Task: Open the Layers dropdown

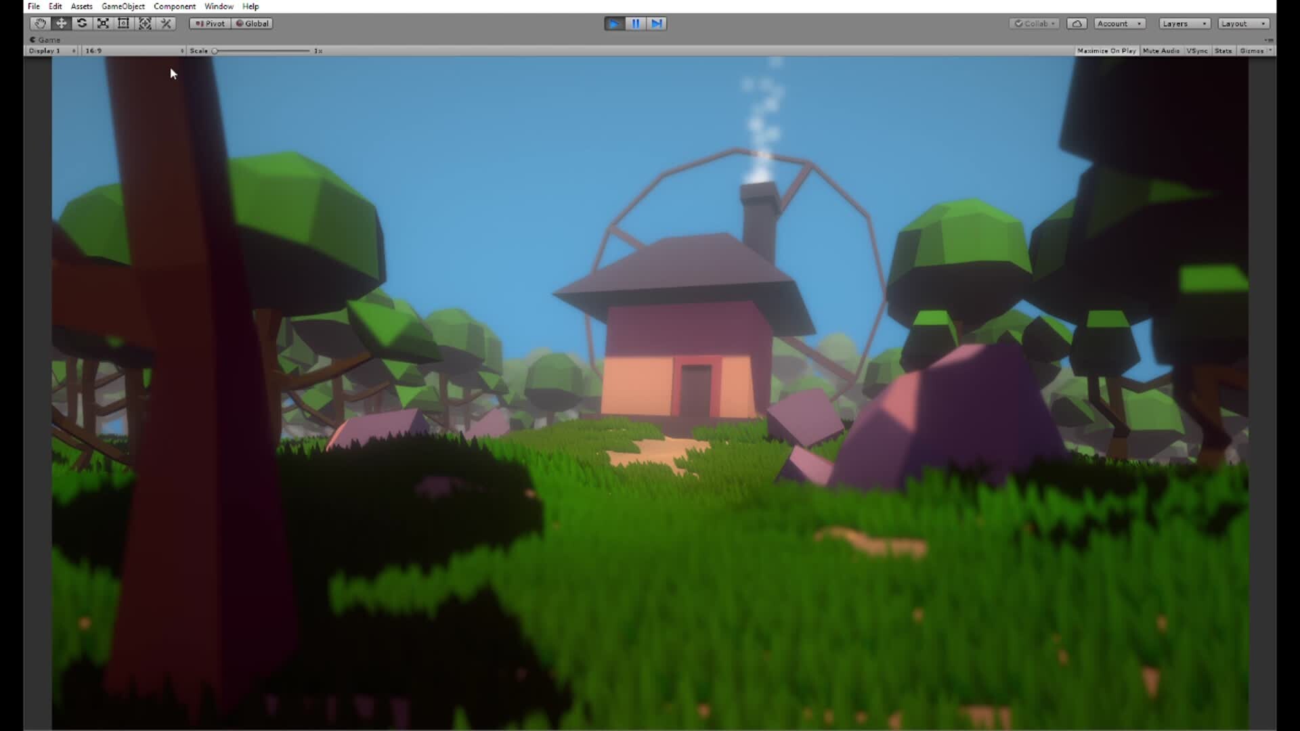Action: tap(1183, 23)
